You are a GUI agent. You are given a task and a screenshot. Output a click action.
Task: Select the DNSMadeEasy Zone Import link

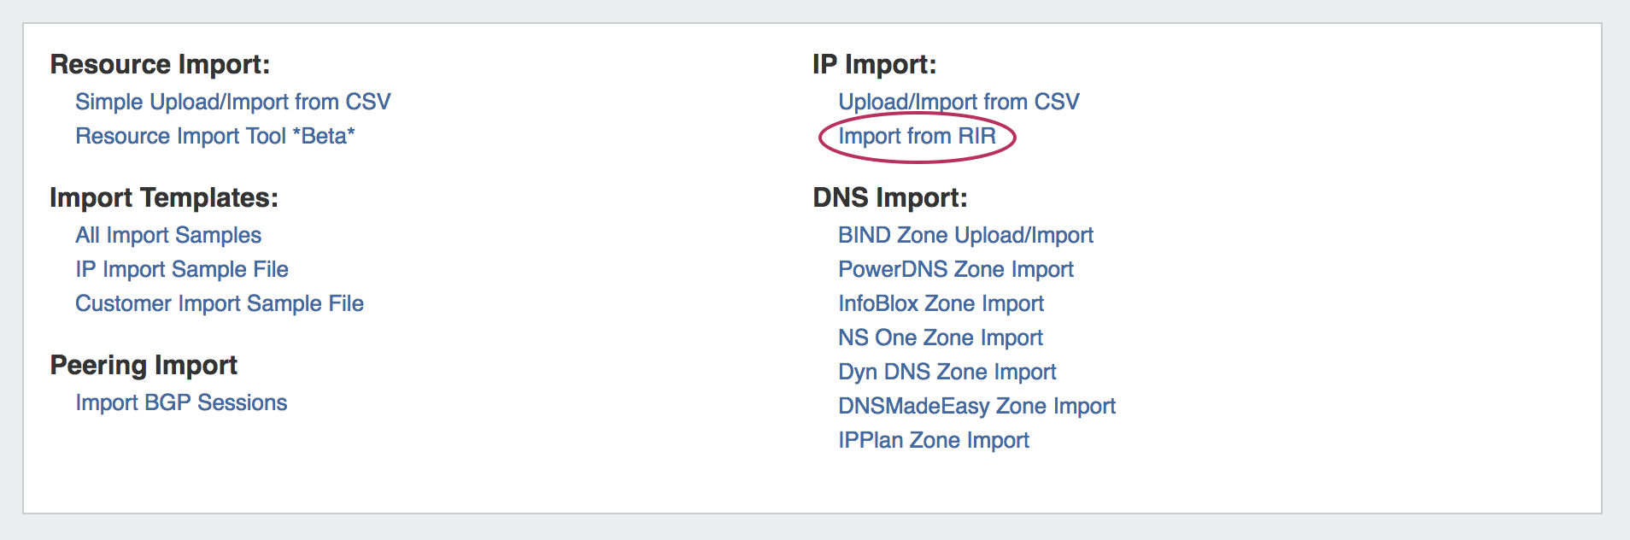tap(976, 406)
